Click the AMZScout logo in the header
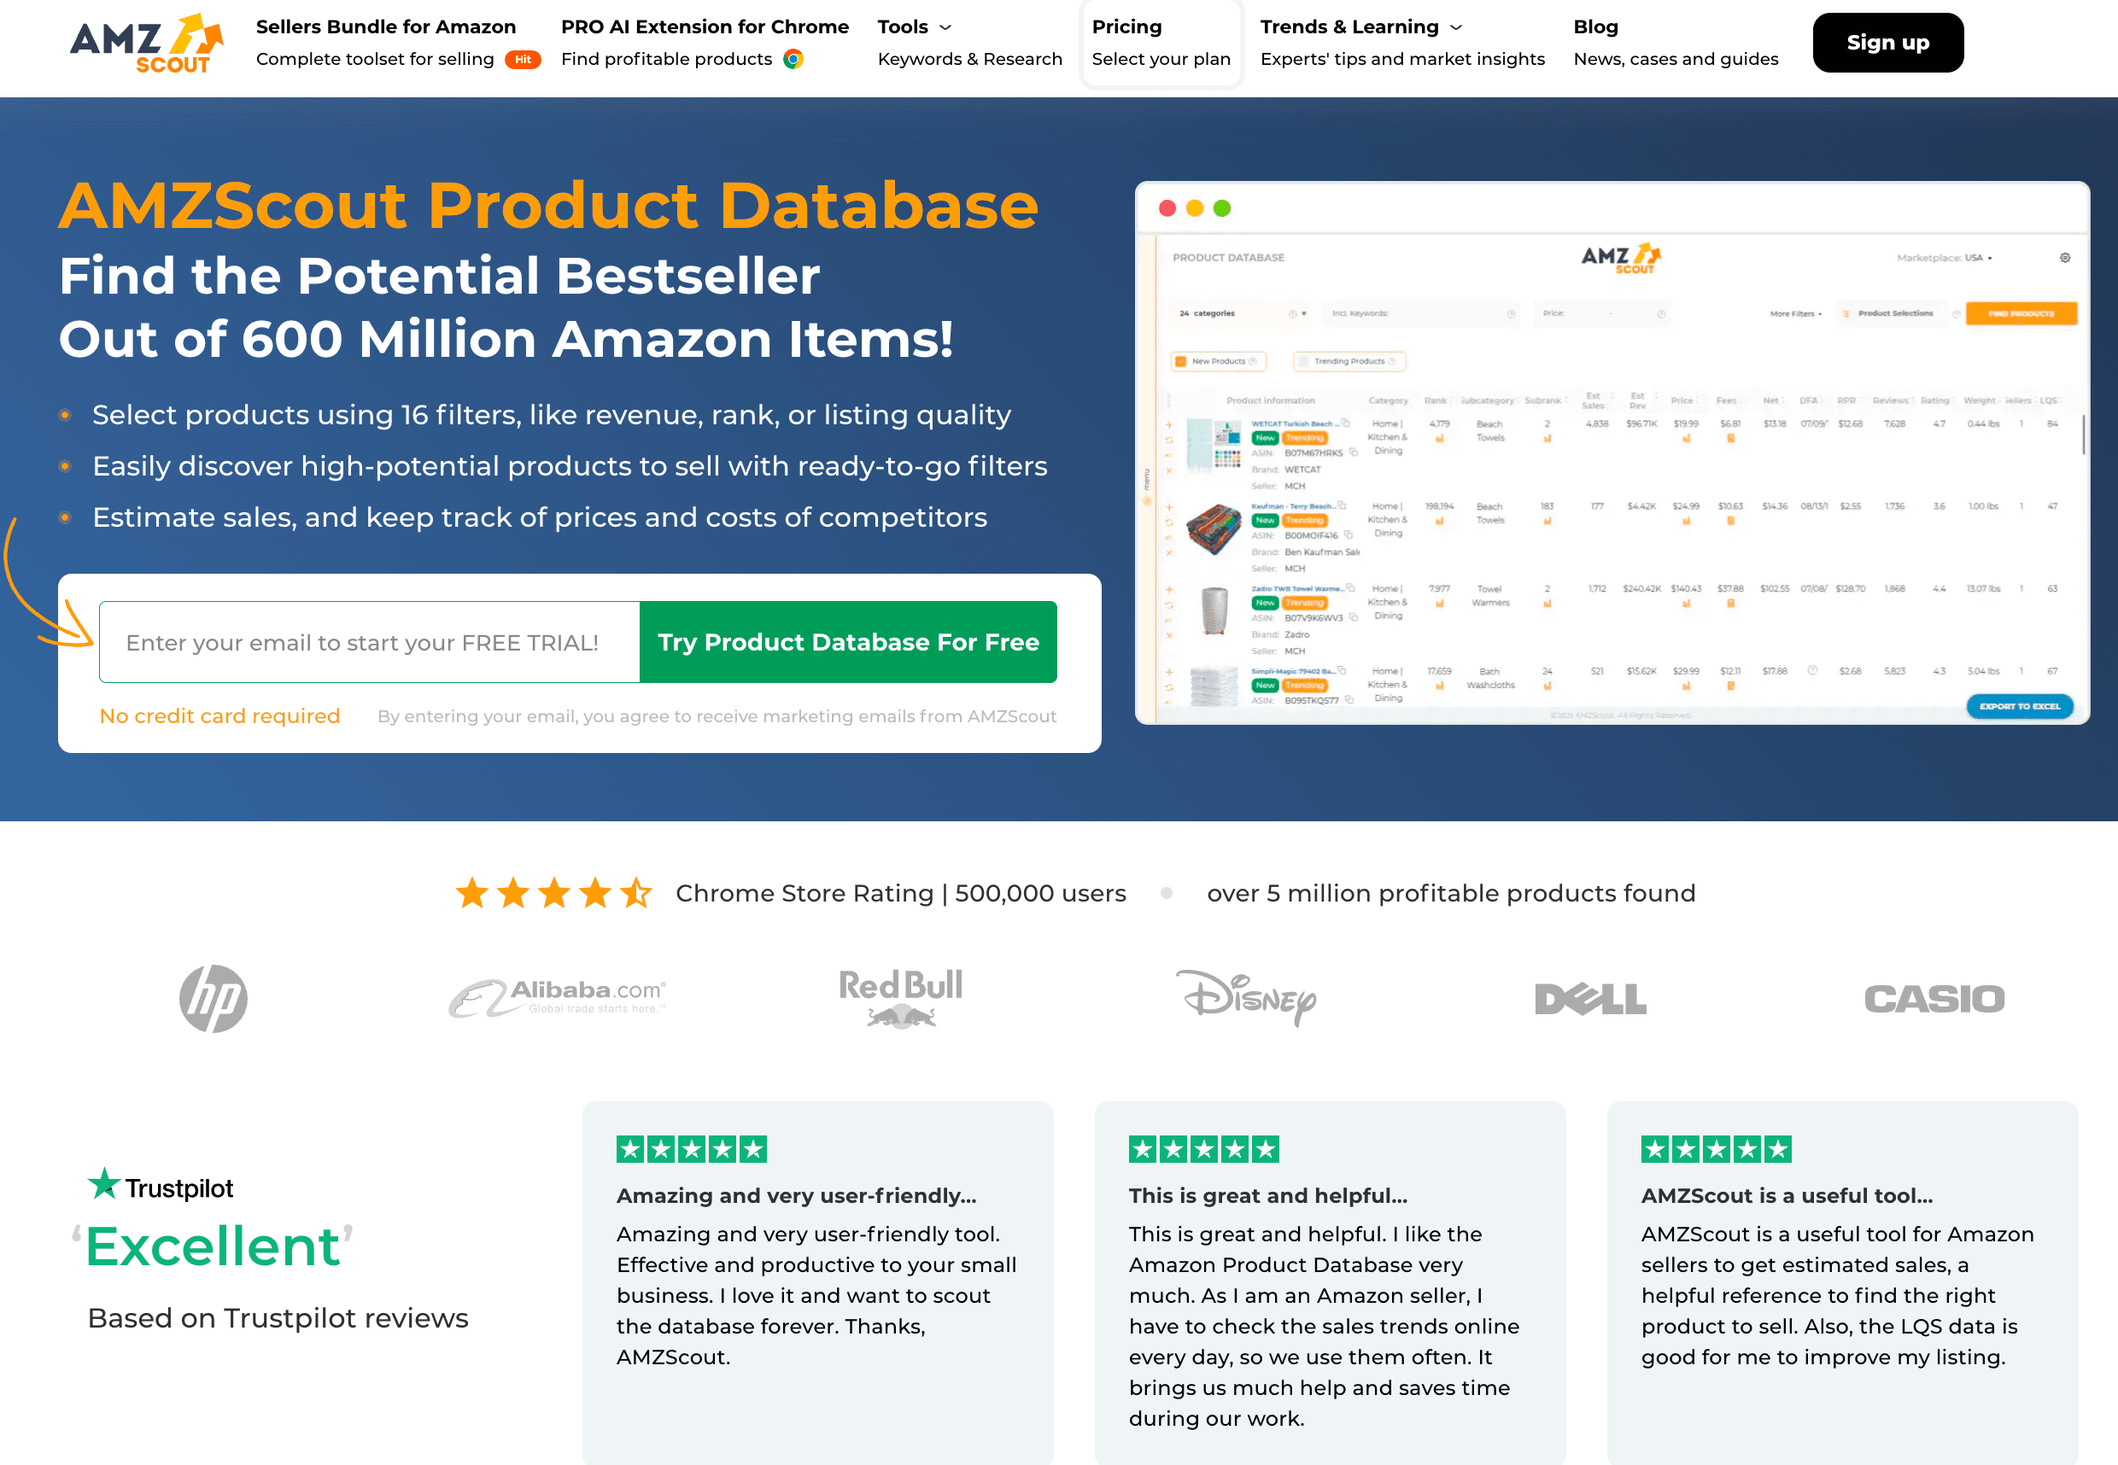This screenshot has width=2118, height=1465. pyautogui.click(x=147, y=44)
